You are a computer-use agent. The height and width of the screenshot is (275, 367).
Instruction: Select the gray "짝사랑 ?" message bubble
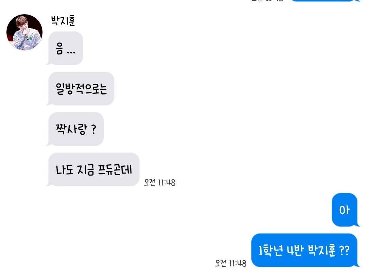pyautogui.click(x=75, y=129)
